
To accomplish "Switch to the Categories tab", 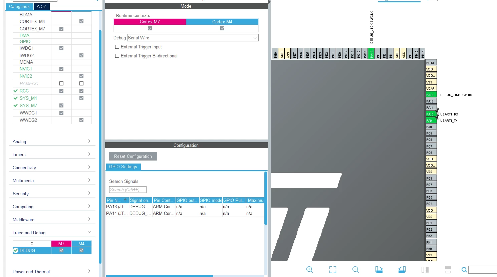I will (x=19, y=7).
